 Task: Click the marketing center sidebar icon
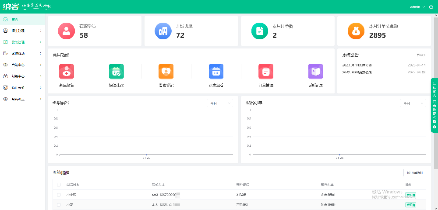tap(5, 65)
